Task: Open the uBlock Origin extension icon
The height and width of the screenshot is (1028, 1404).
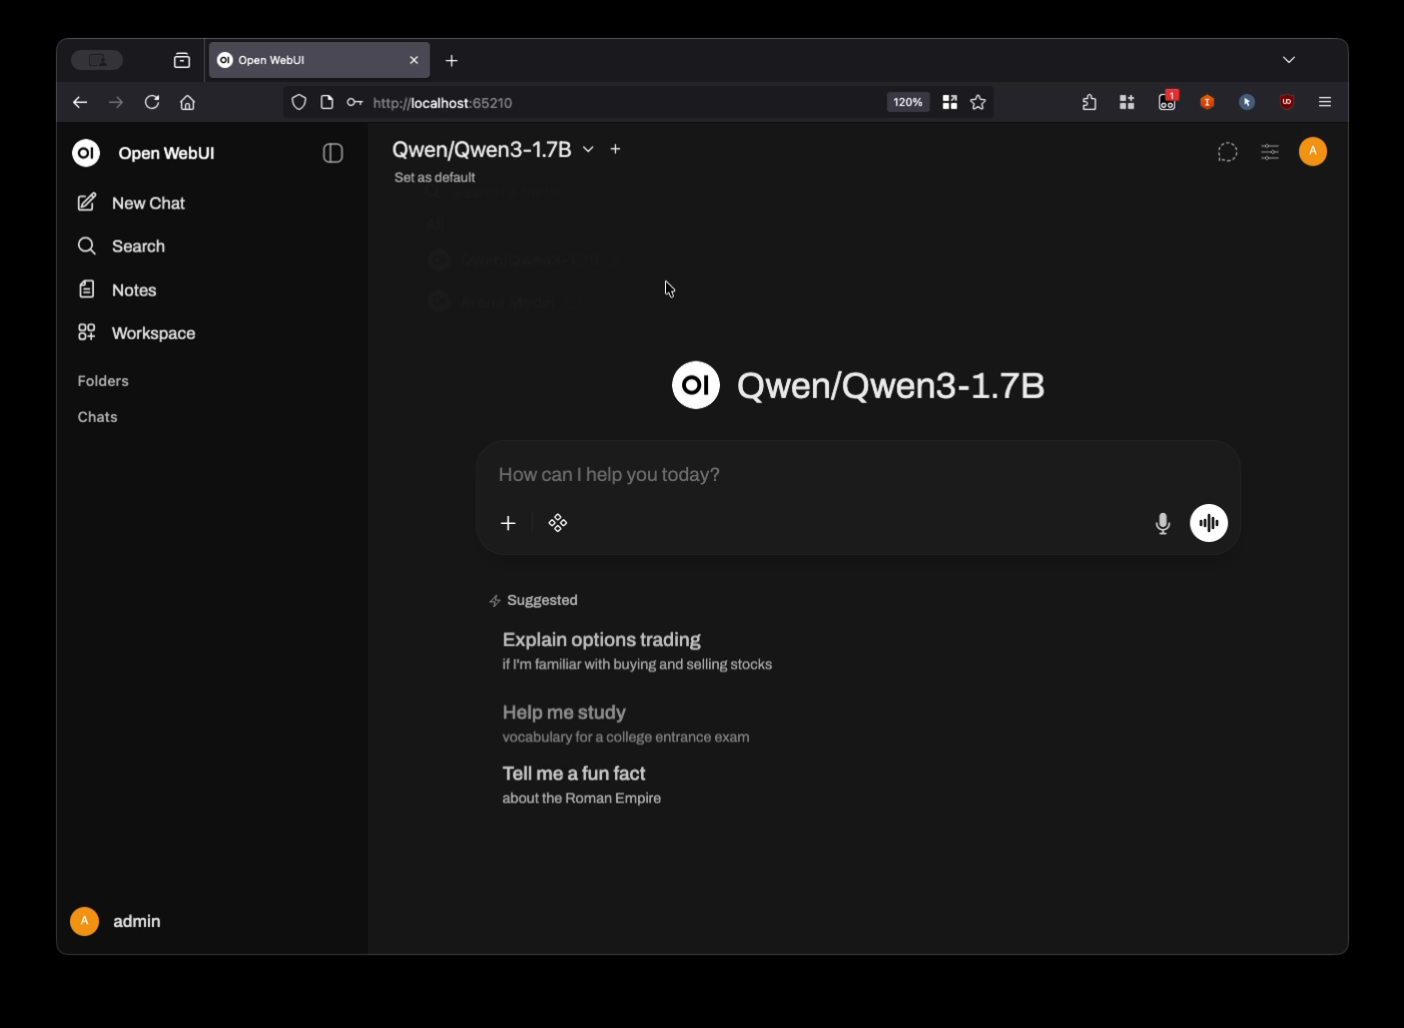Action: [1287, 102]
